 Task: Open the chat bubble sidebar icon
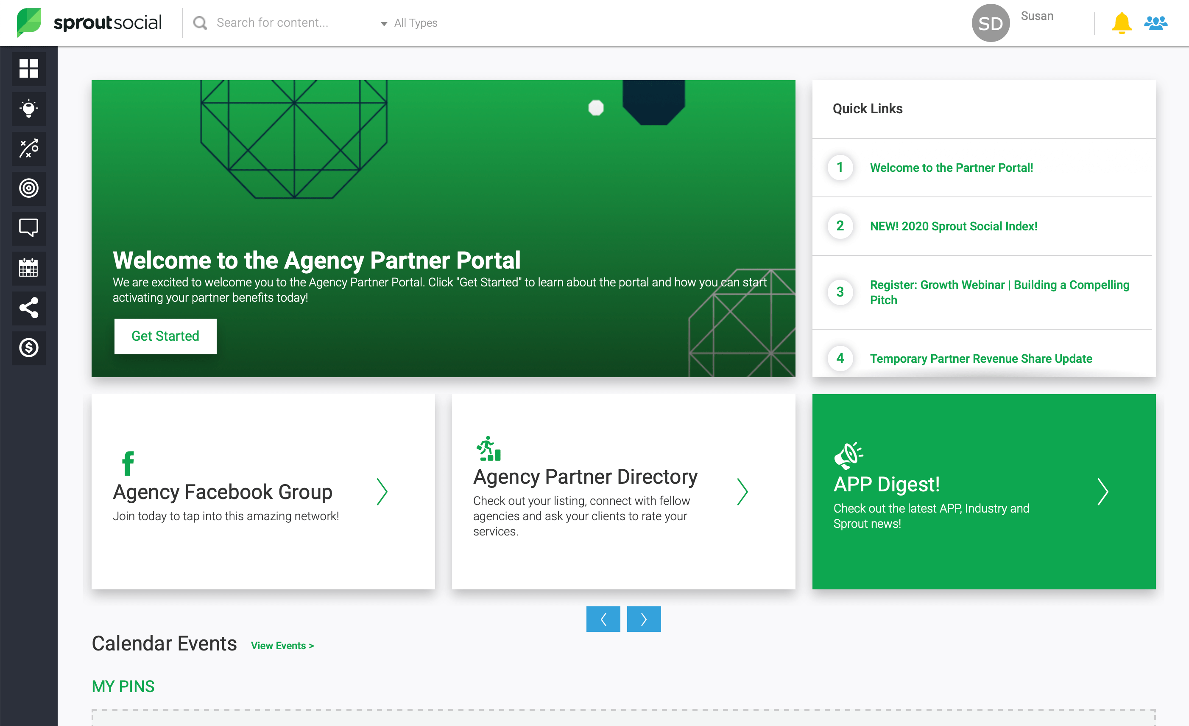pyautogui.click(x=28, y=228)
